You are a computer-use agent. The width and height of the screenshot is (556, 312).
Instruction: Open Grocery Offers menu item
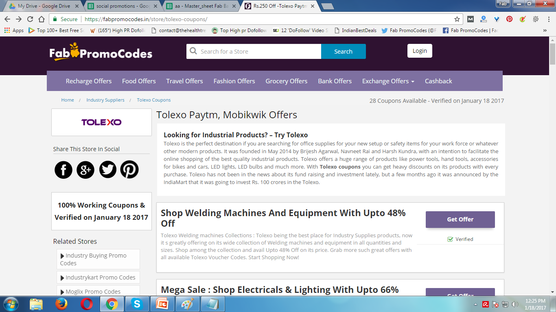(287, 81)
